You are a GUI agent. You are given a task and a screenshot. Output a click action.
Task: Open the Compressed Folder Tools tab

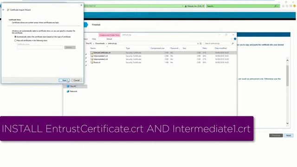coord(110,35)
